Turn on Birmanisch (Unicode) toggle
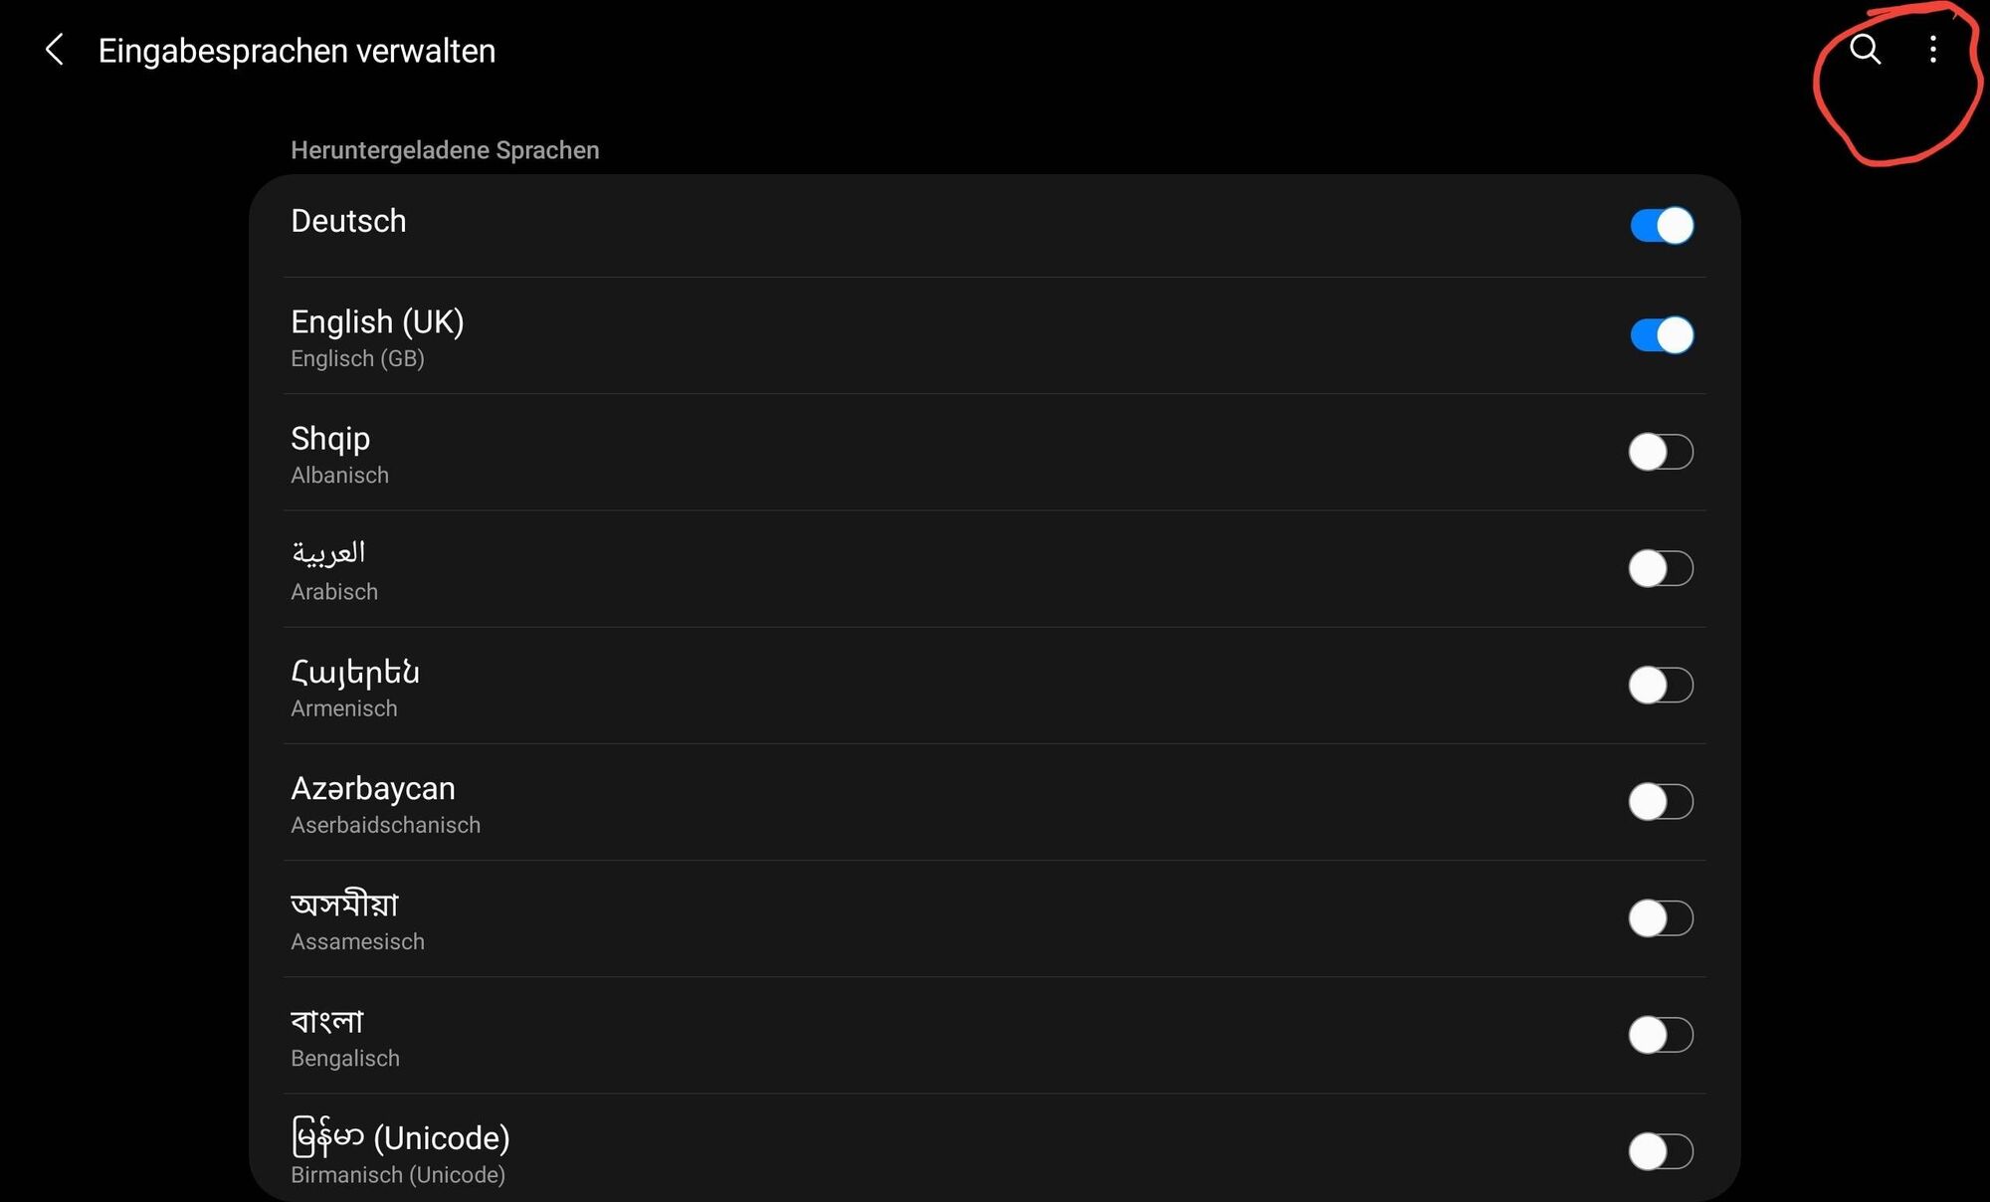This screenshot has height=1202, width=1990. point(1661,1151)
